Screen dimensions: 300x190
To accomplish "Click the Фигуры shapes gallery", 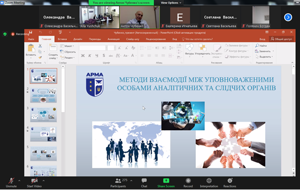I will tap(189, 50).
